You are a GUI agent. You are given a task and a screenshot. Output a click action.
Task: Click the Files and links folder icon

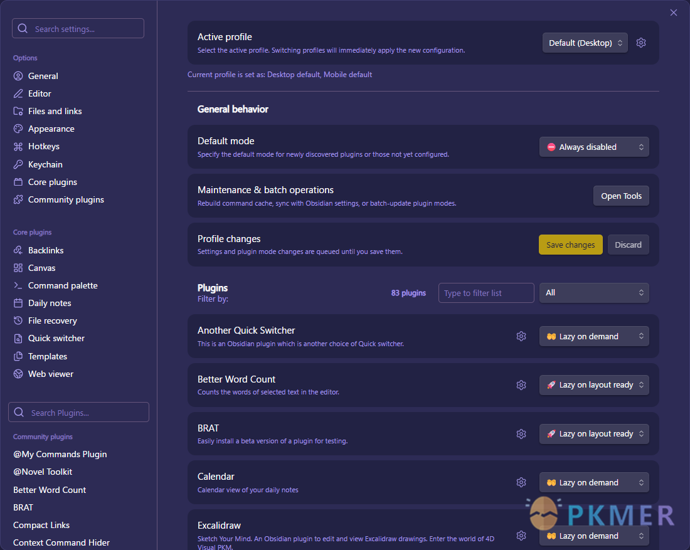(18, 112)
